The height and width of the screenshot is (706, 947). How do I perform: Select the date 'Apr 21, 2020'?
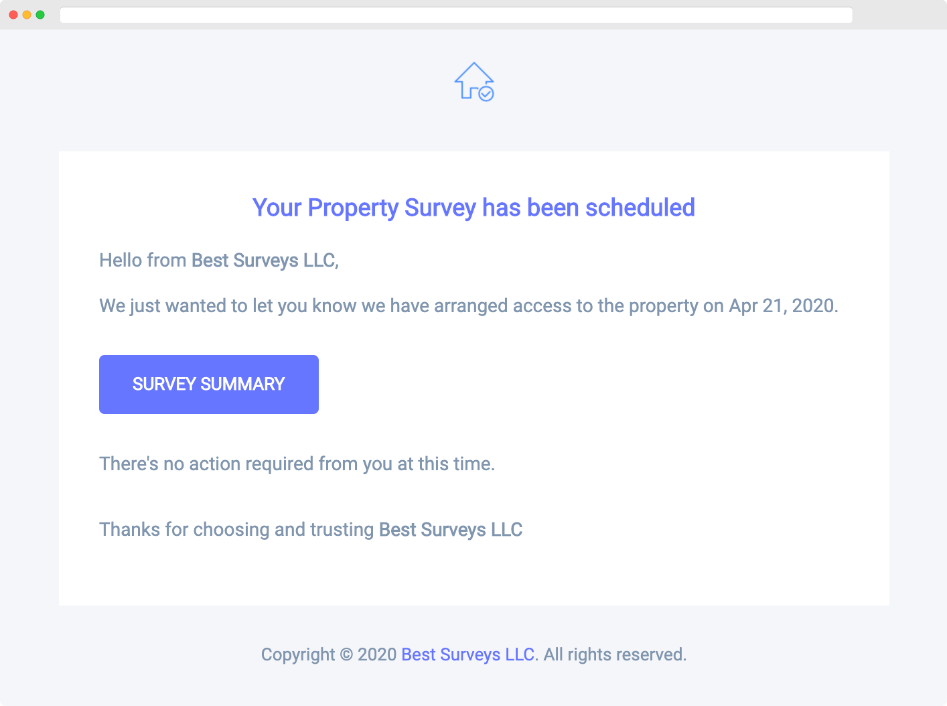[782, 306]
